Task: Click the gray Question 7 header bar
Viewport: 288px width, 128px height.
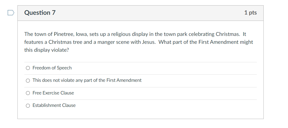Action: point(141,13)
